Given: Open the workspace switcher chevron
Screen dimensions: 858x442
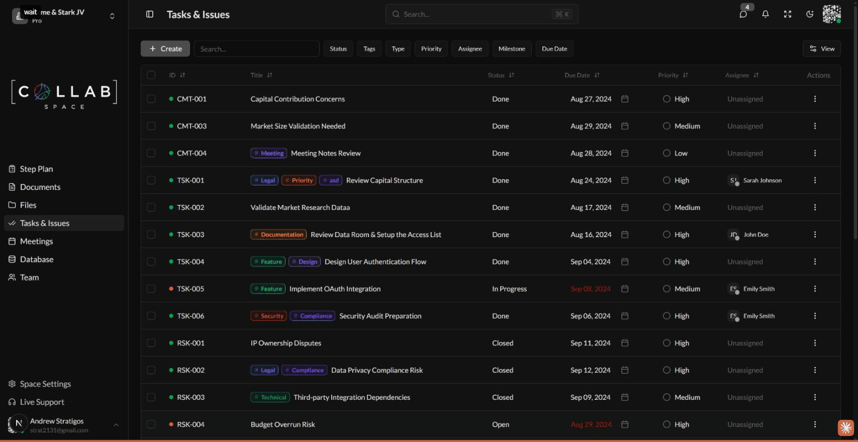Looking at the screenshot, I should pyautogui.click(x=112, y=16).
